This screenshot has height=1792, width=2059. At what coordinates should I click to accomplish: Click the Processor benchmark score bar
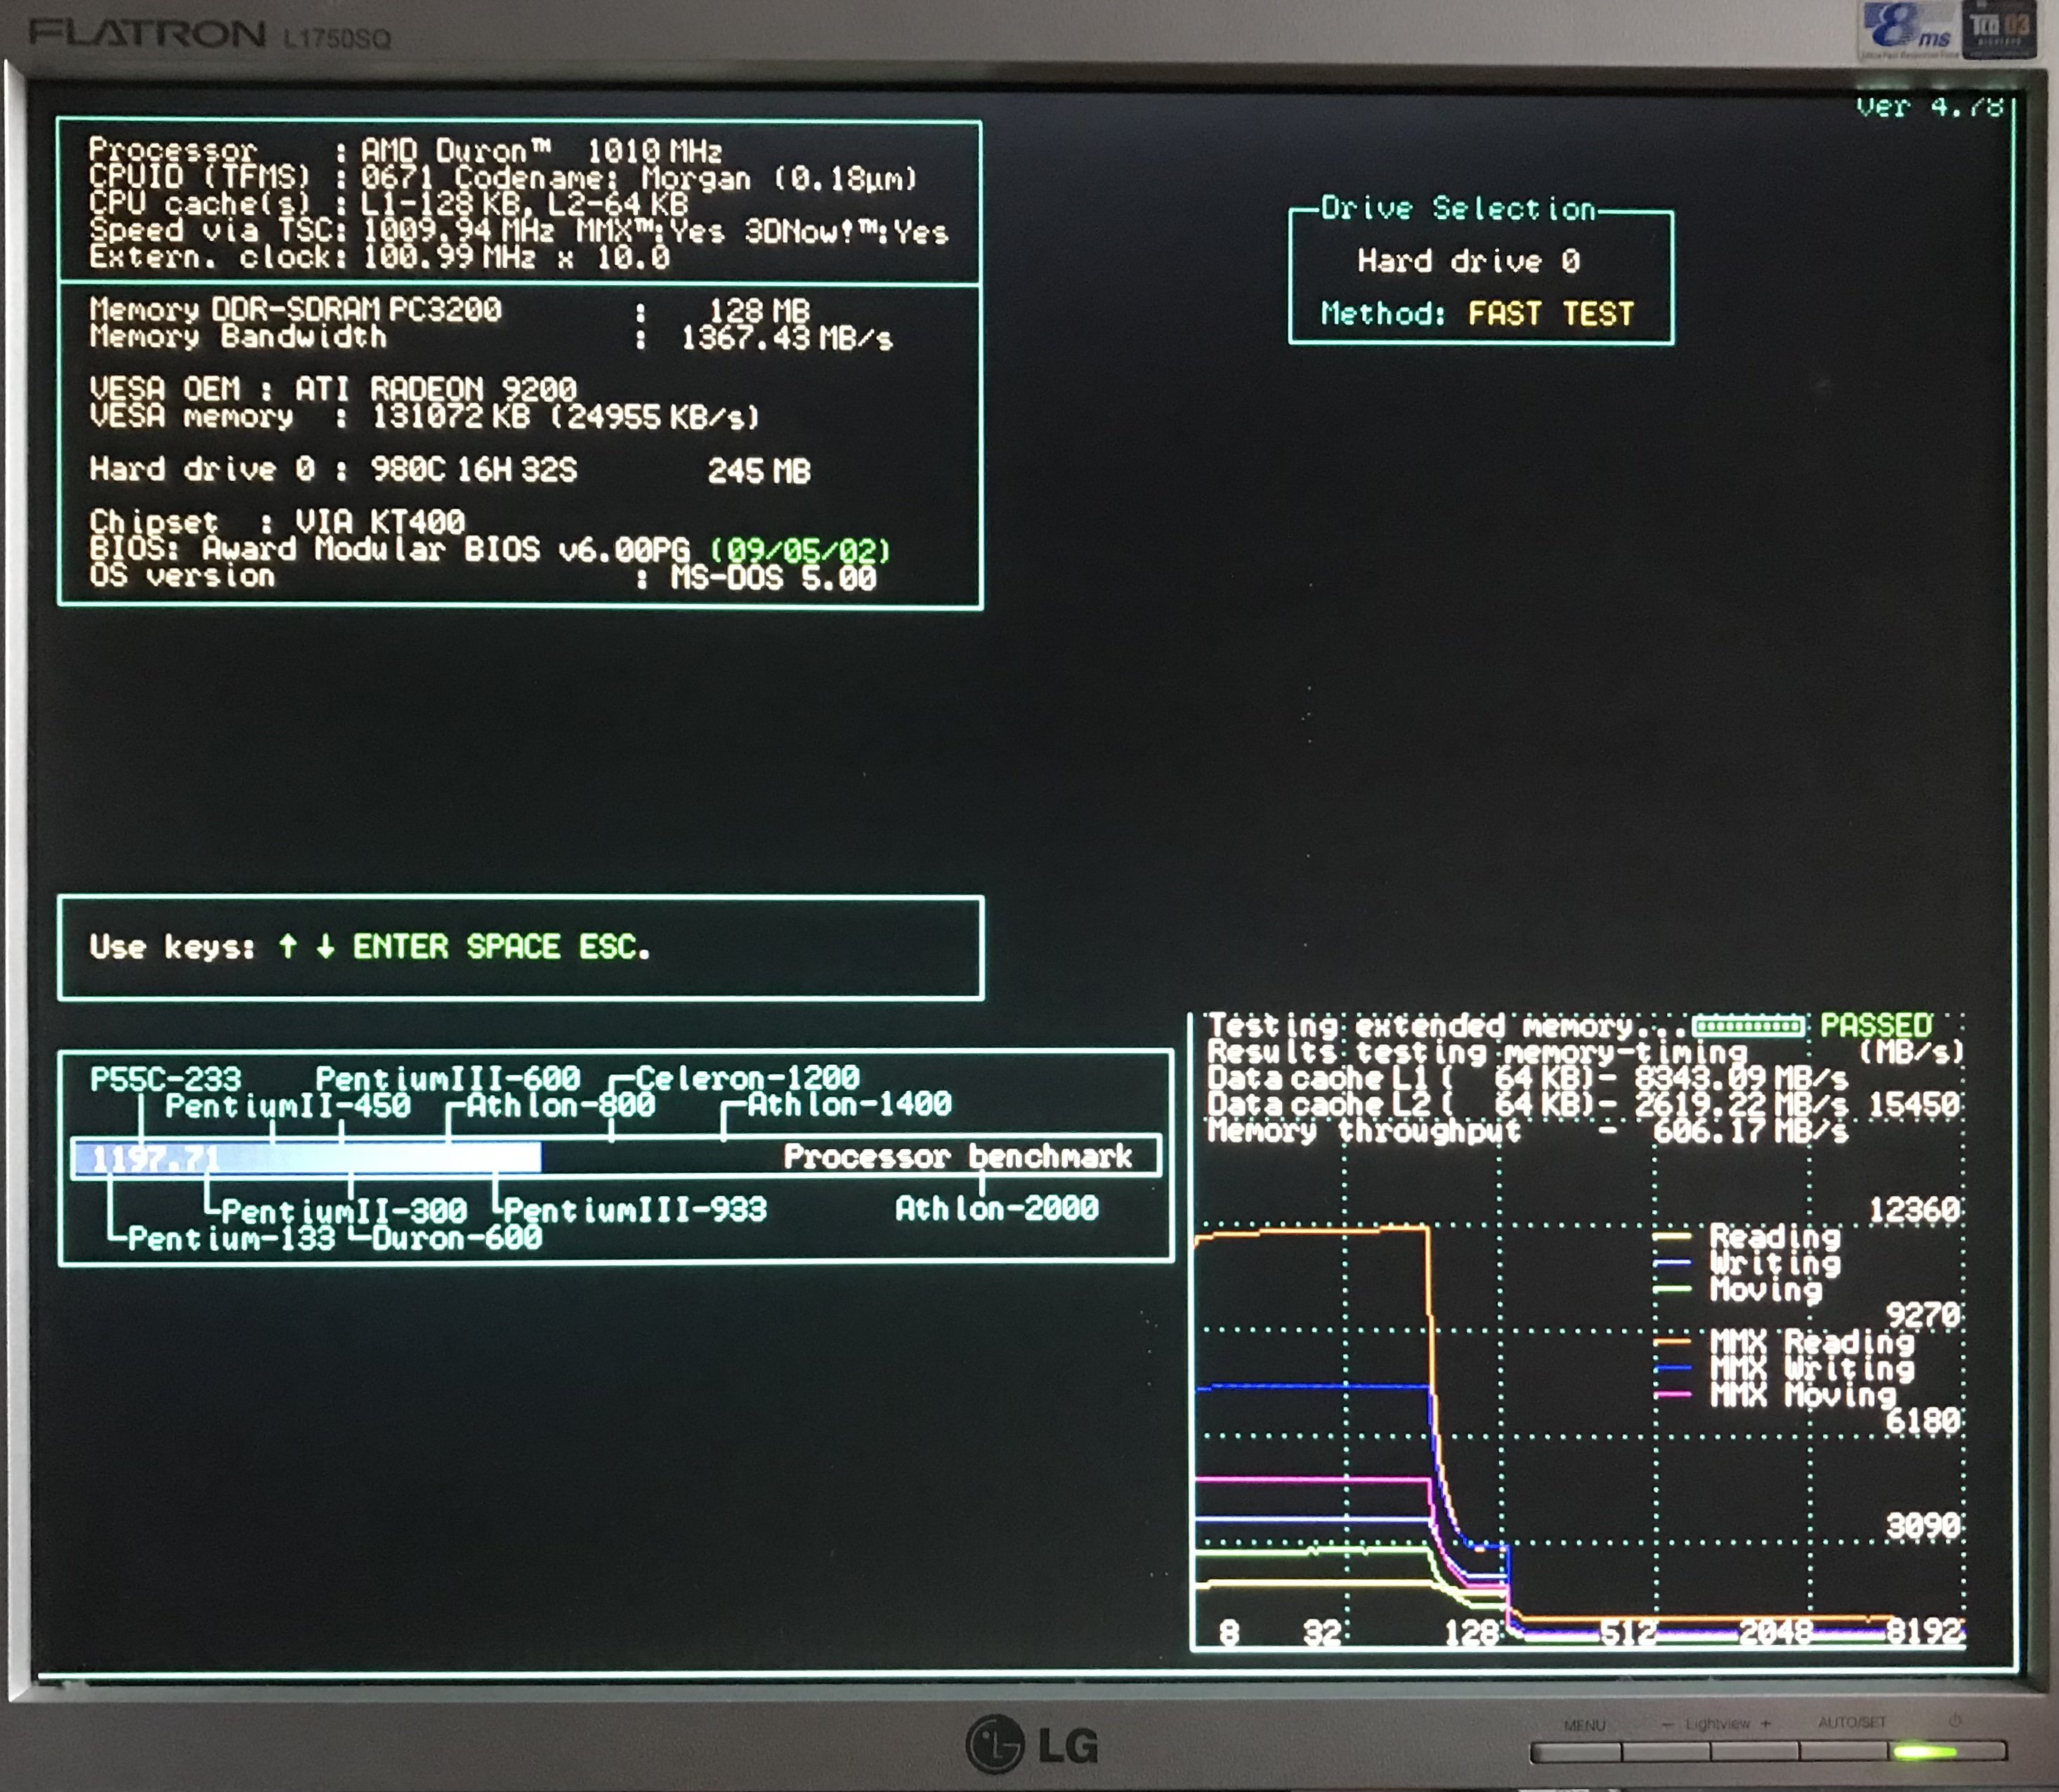pos(308,1157)
